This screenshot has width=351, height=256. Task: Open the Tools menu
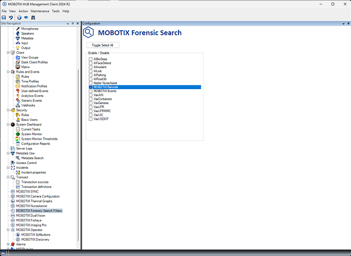[x=56, y=11]
